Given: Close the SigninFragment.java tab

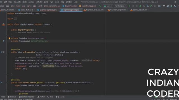Looking at the screenshot, I should pyautogui.click(x=81, y=10).
